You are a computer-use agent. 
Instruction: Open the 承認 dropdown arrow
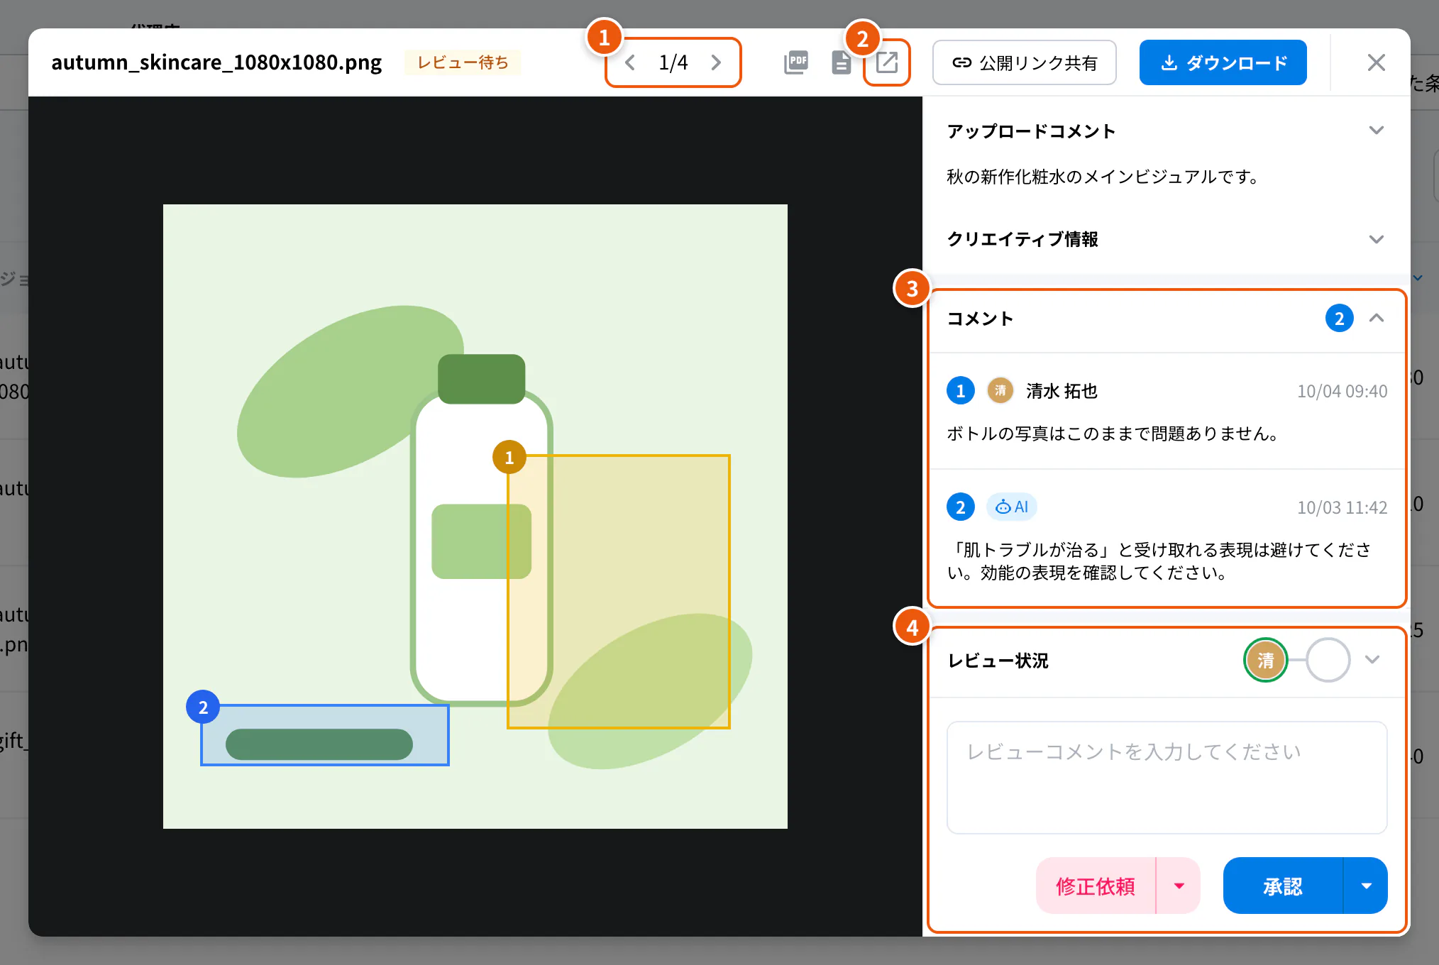[x=1366, y=886]
